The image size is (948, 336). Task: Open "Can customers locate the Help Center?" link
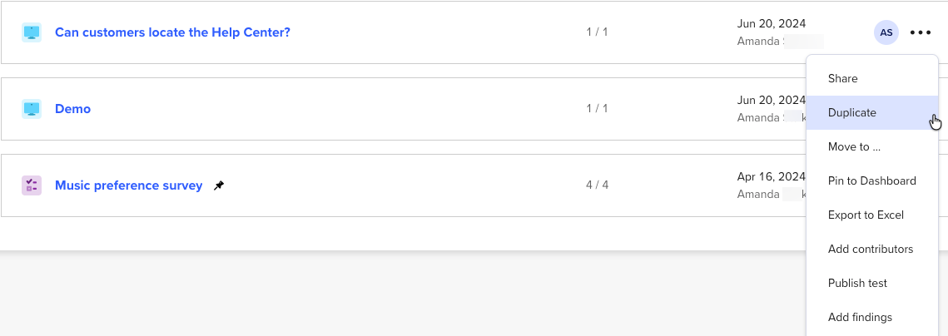click(172, 32)
